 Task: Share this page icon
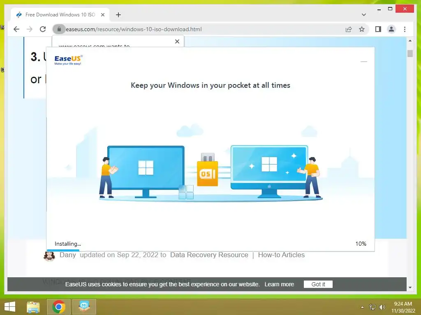(349, 29)
